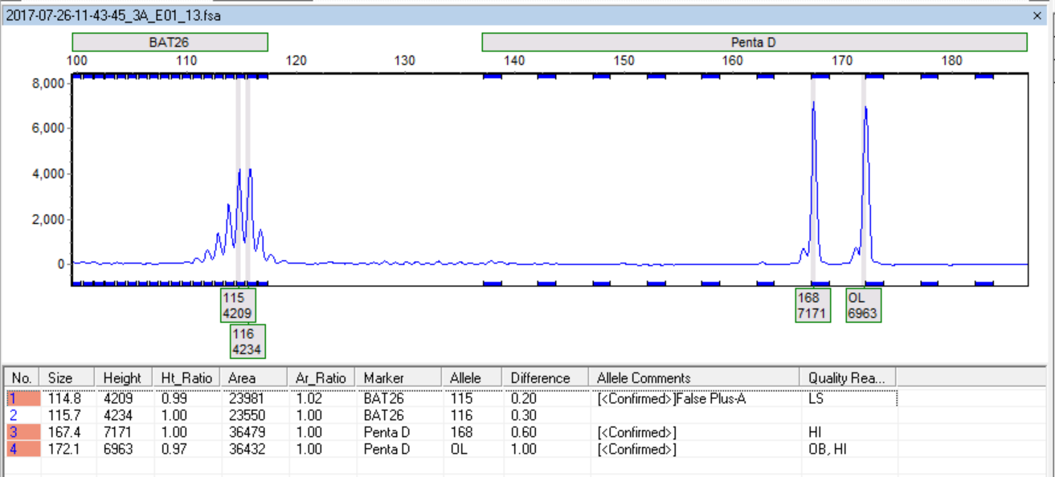This screenshot has width=1055, height=477.
Task: Click allele label 116 with height 4234
Action: click(247, 340)
